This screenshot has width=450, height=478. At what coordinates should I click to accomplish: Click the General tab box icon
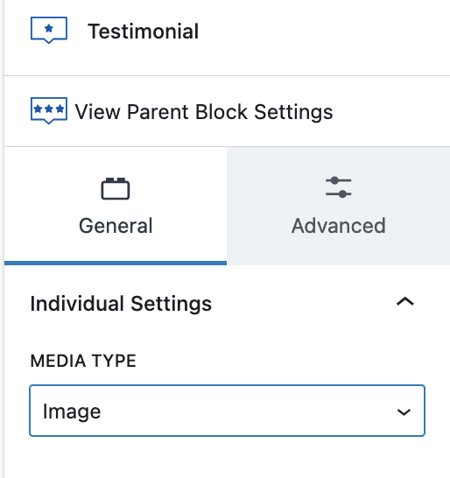coord(116,189)
